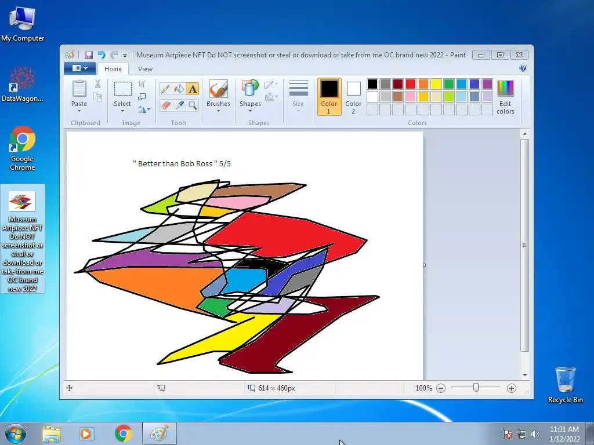This screenshot has width=594, height=445.
Task: Click the Resize icon in Image group
Action: pyautogui.click(x=142, y=97)
